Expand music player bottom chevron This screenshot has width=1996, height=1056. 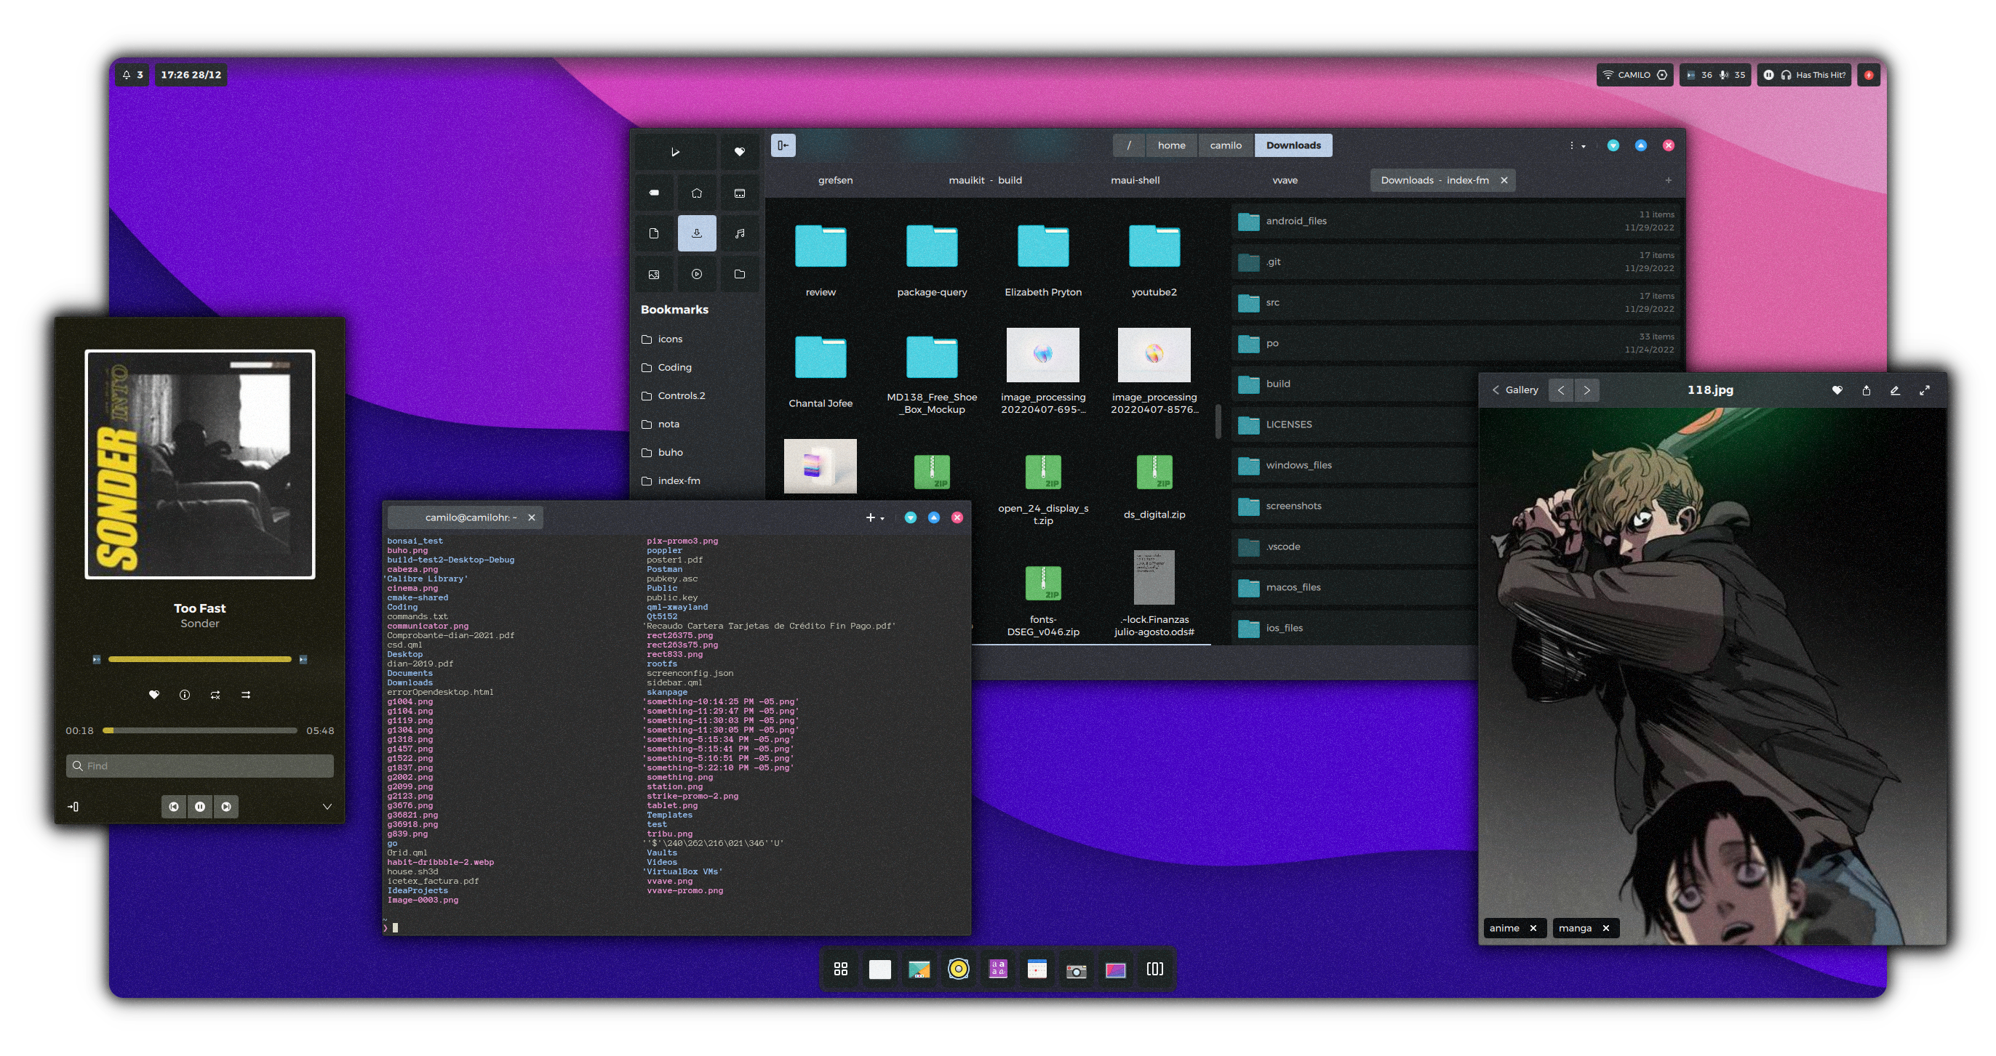pos(327,807)
